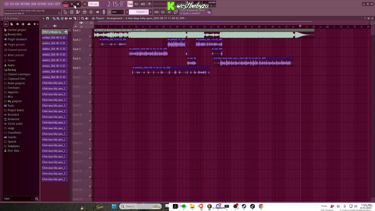The image size is (375, 211).
Task: Open the playlist options arrow menu
Action: point(43,18)
